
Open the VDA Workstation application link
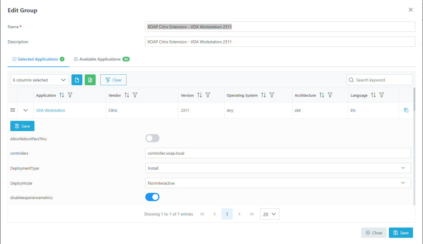pyautogui.click(x=50, y=110)
